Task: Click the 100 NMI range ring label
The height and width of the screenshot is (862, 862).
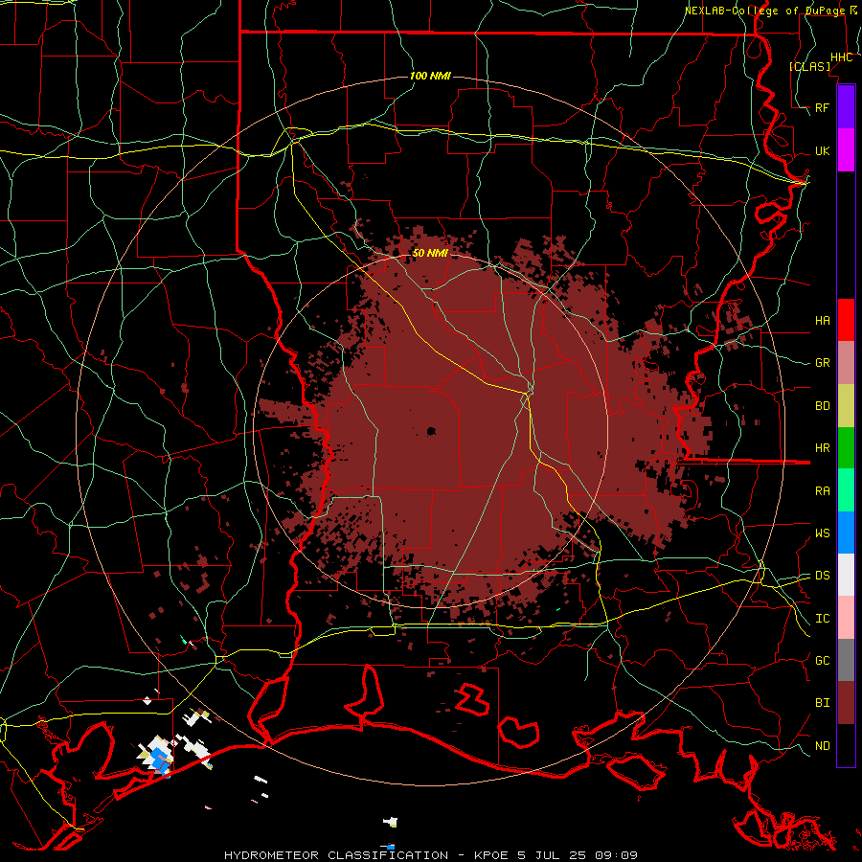Action: (430, 76)
